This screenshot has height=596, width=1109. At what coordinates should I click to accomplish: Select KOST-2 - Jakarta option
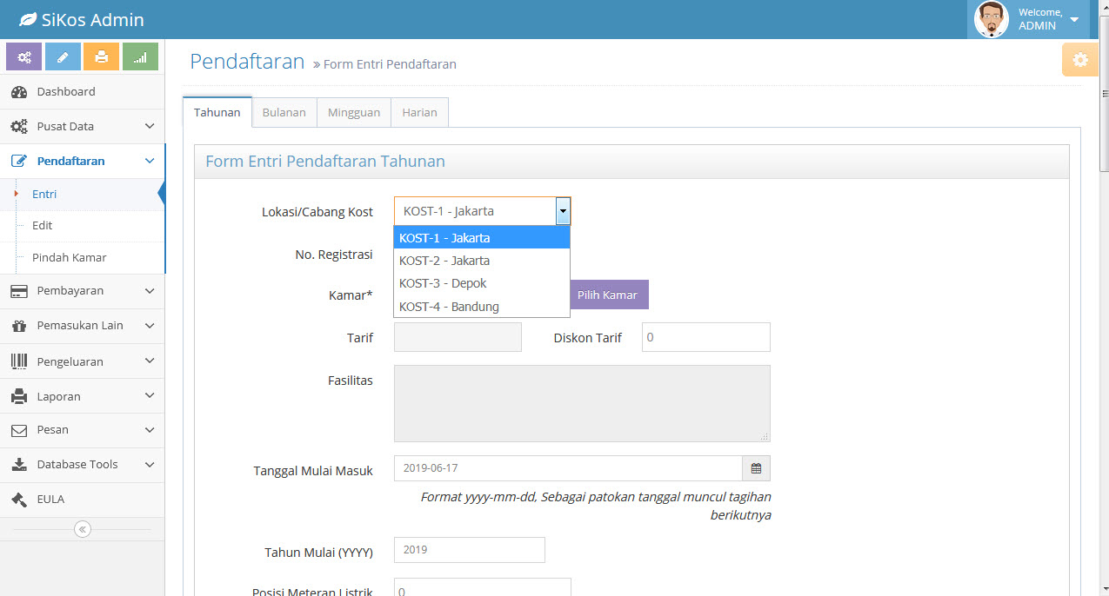tap(482, 261)
